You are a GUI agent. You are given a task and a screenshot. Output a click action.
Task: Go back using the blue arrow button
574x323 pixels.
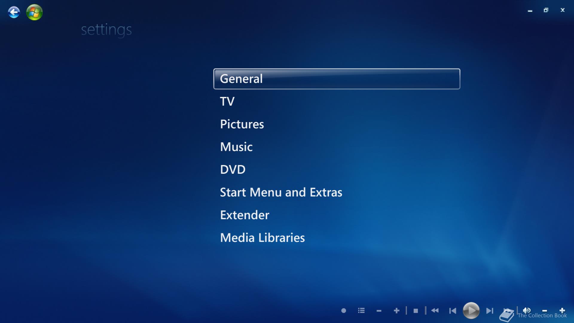(14, 12)
